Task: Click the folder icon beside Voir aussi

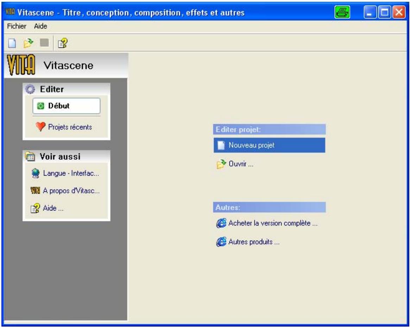Action: [x=30, y=157]
